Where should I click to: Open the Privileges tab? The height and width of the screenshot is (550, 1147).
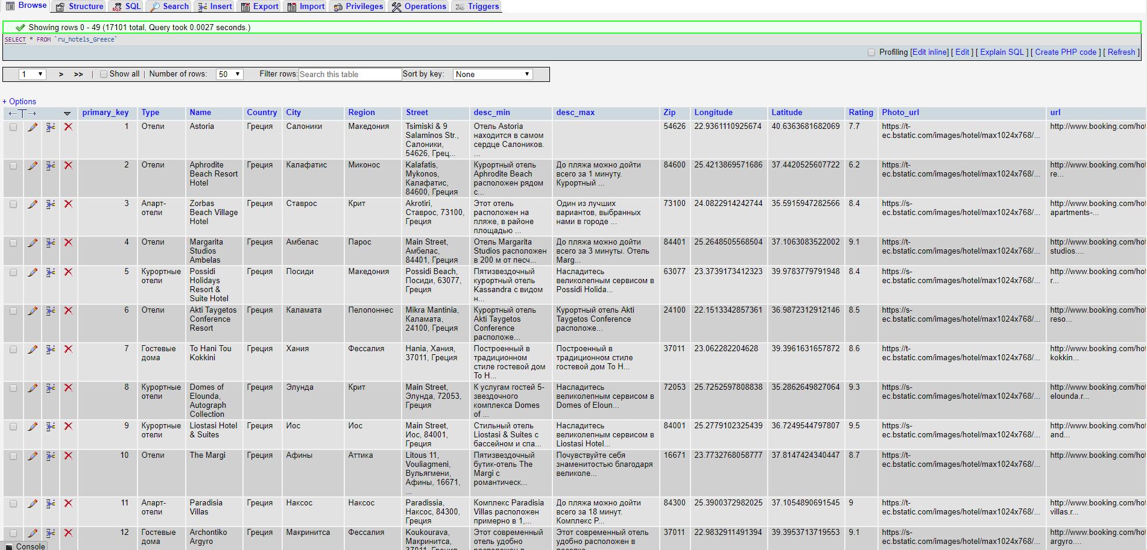click(358, 7)
